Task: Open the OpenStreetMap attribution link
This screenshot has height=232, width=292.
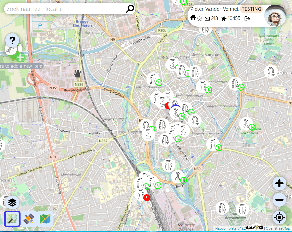Action: (278, 228)
